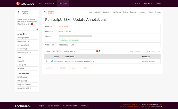The image size is (178, 109).
Task: Open Livepatch Enabled saved search
Action: 24,88
